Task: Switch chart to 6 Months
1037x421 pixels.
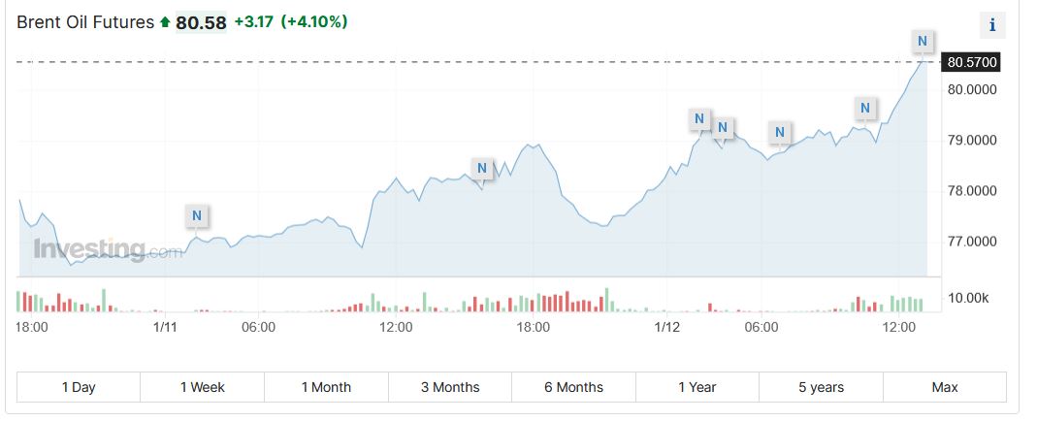Action: click(573, 387)
